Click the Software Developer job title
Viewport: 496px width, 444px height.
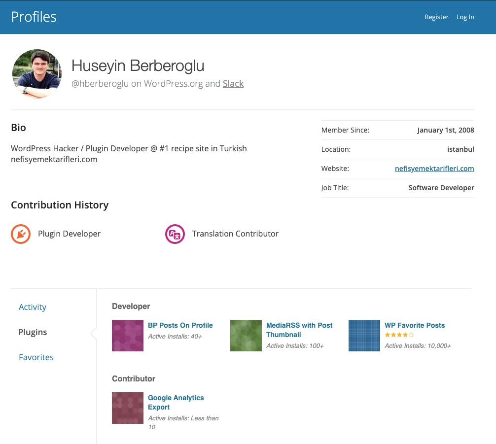click(441, 188)
